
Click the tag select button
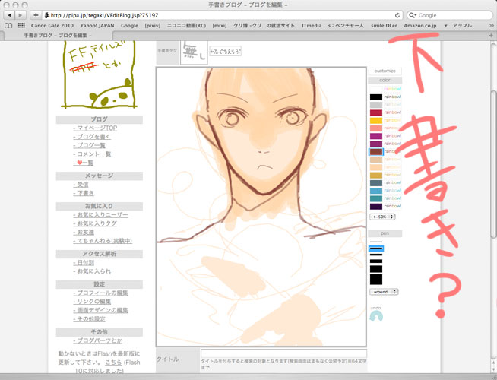click(226, 51)
